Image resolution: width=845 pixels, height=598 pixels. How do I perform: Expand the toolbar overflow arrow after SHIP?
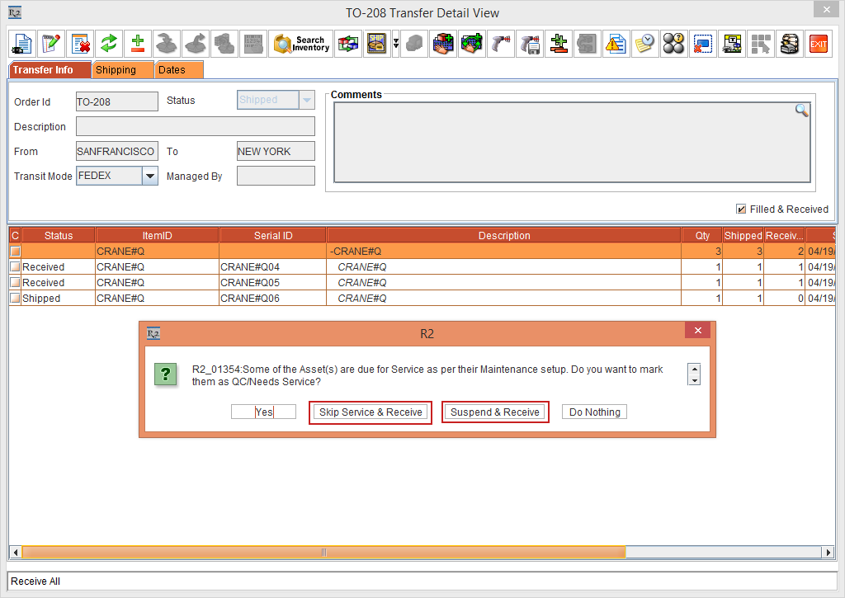click(x=395, y=44)
